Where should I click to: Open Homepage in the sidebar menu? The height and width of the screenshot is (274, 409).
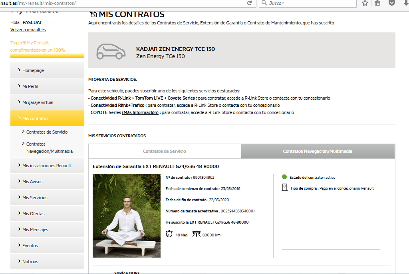47,70
